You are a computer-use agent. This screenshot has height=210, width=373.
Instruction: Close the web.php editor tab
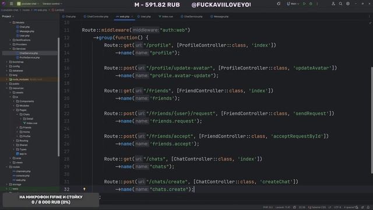tap(132, 17)
